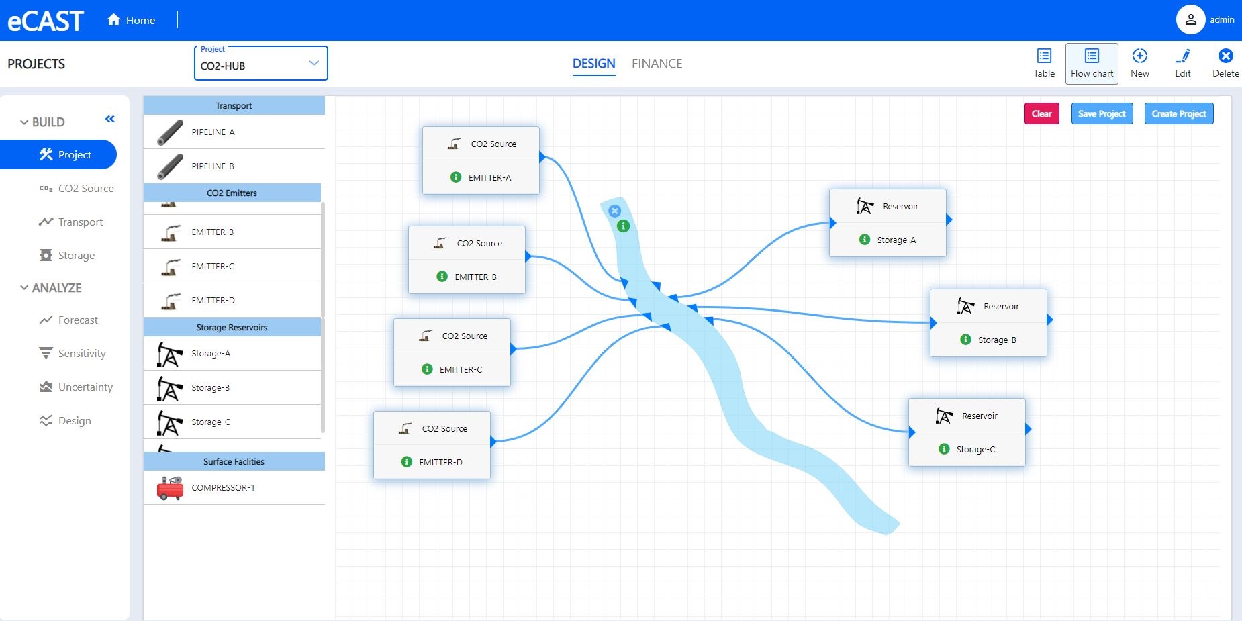The width and height of the screenshot is (1242, 621).
Task: Click the Transport palette header
Action: [x=234, y=105]
